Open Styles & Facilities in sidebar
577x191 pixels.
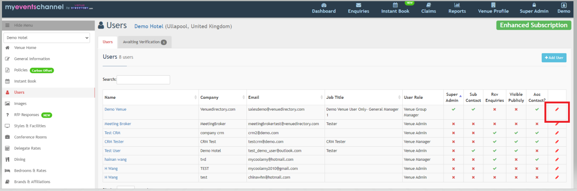tap(30, 126)
